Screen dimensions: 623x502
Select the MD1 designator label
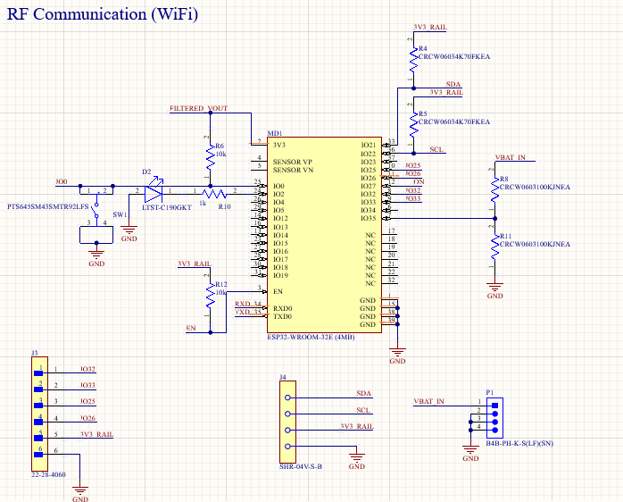pyautogui.click(x=275, y=134)
